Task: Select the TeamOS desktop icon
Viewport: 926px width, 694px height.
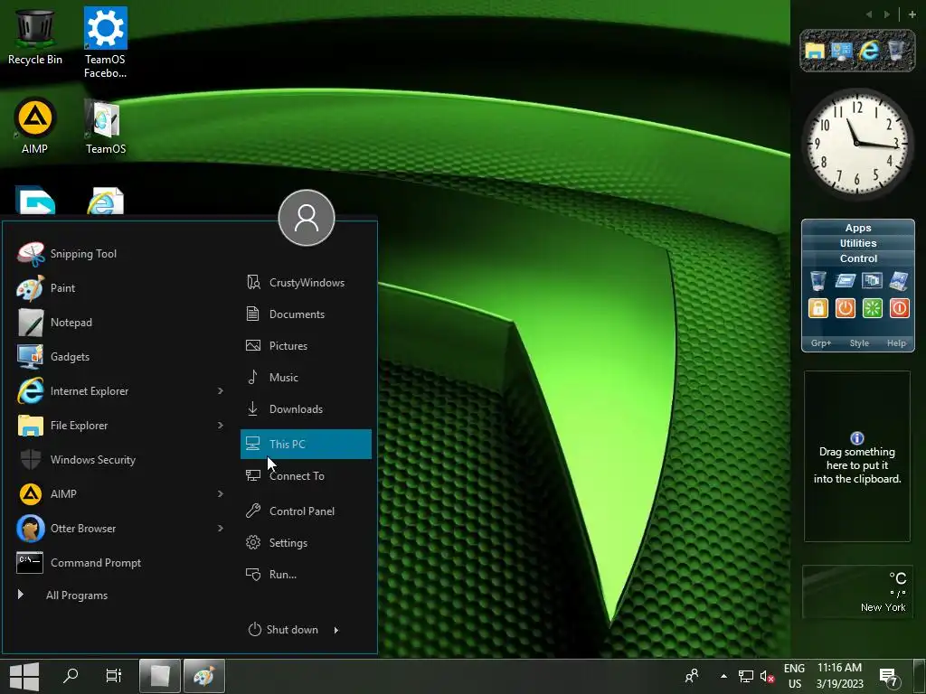Action: click(105, 127)
